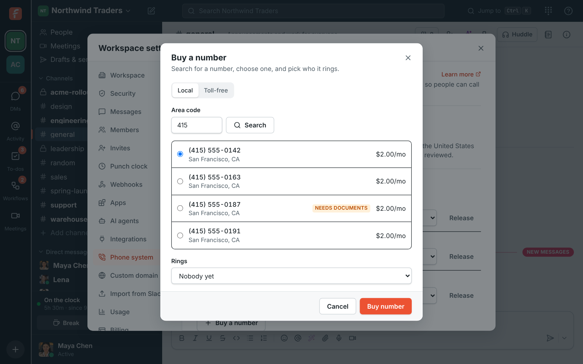The height and width of the screenshot is (364, 583).
Task: Click the help question mark icon
Action: click(568, 11)
